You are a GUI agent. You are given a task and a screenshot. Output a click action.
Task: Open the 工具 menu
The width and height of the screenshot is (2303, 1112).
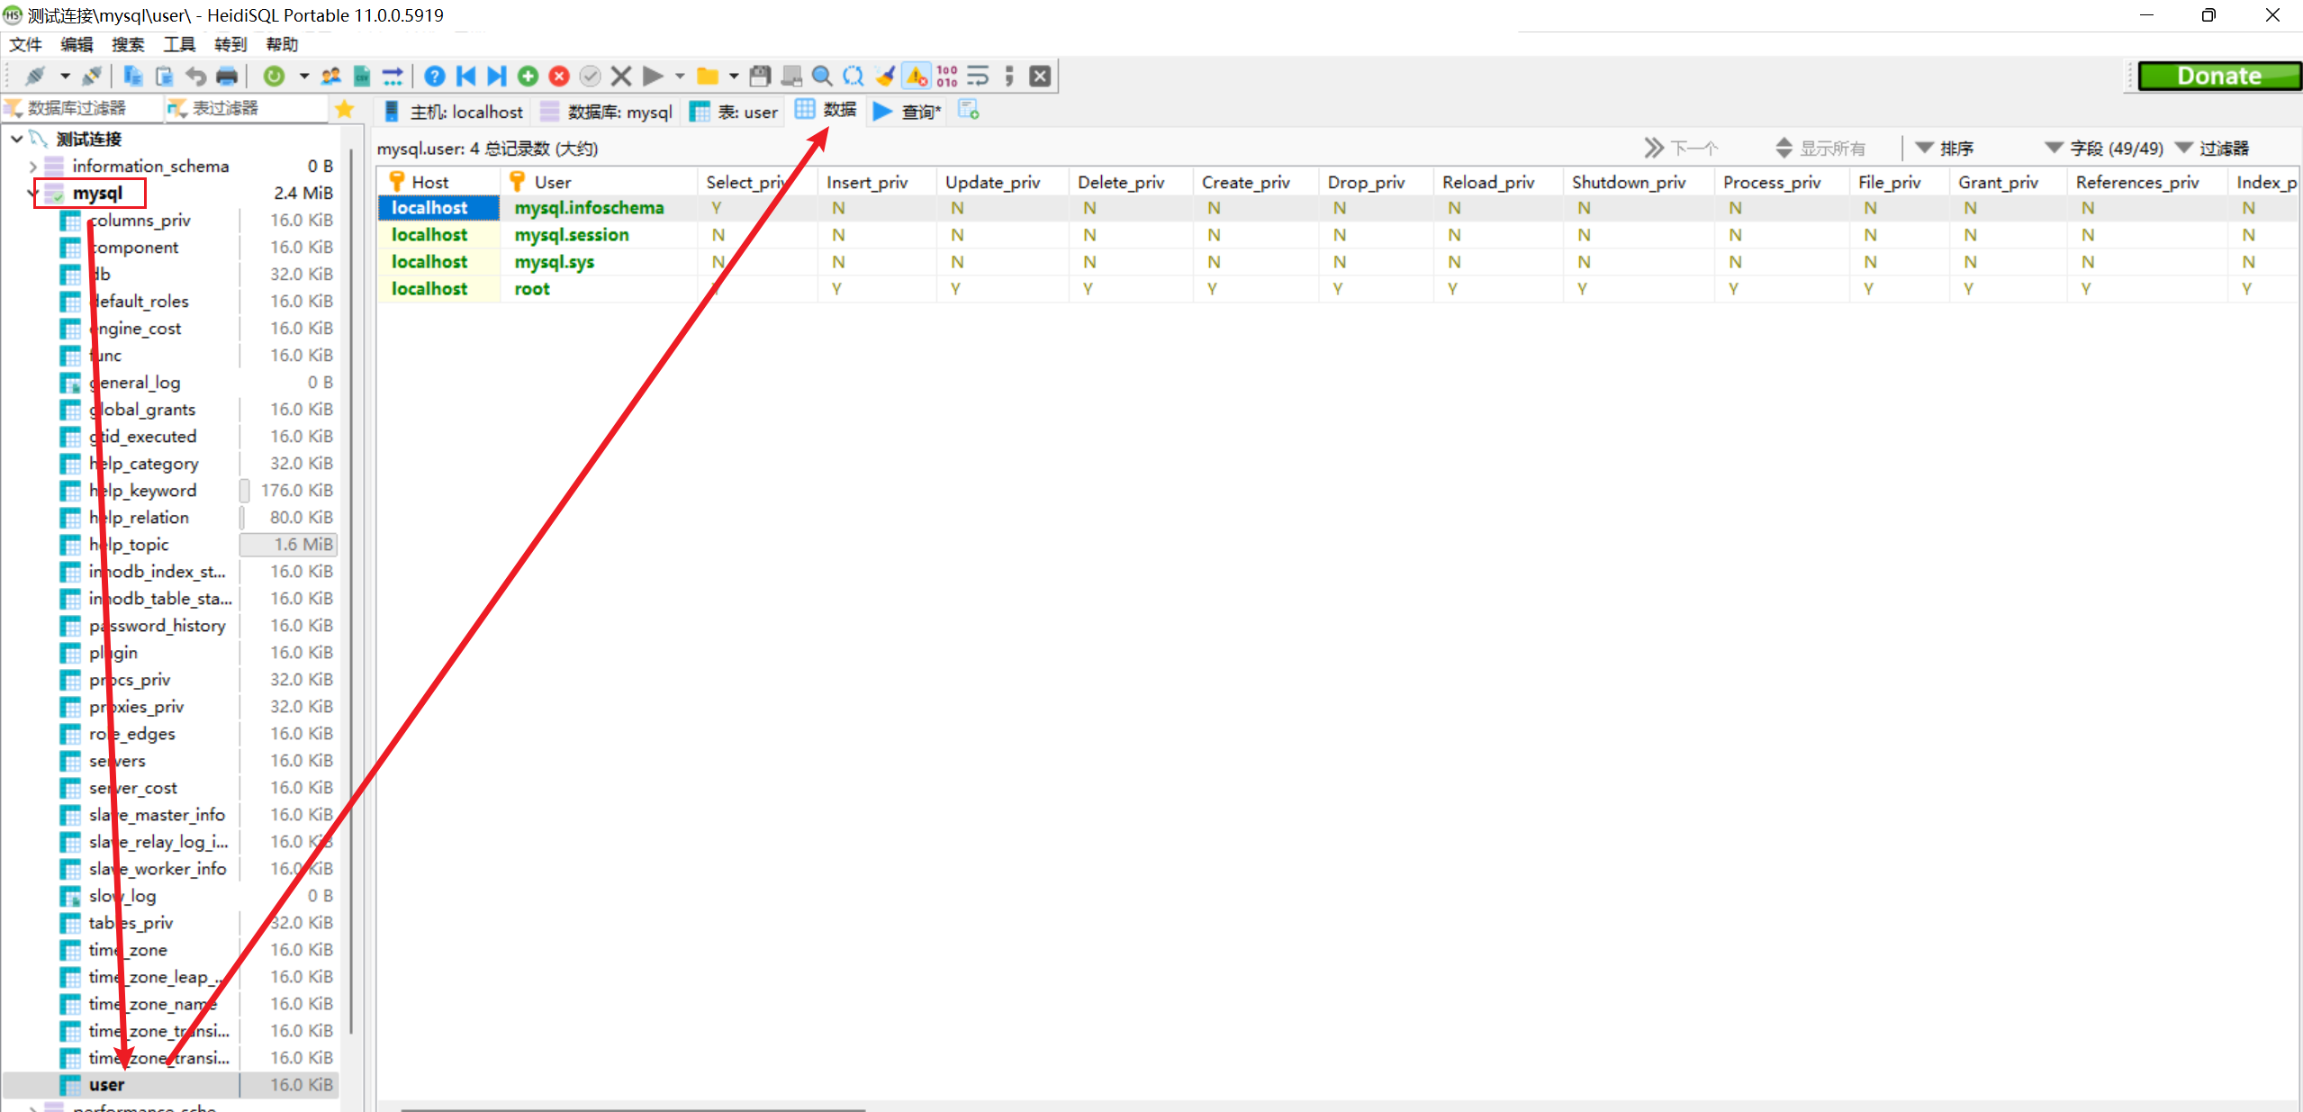[x=179, y=44]
